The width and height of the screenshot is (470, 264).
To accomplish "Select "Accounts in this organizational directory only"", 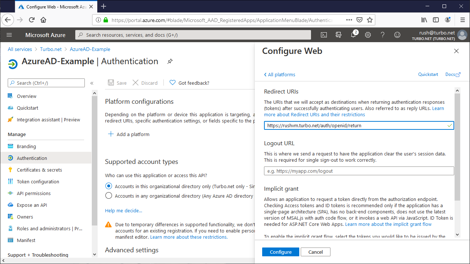I will point(108,186).
